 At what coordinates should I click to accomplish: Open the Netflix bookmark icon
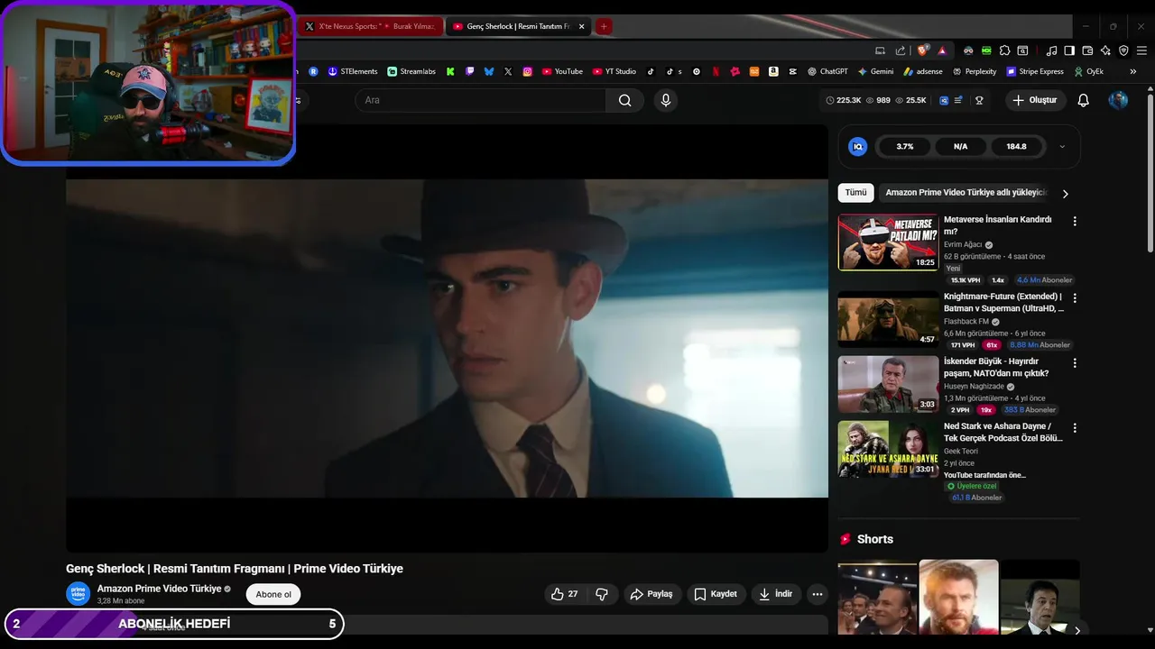tap(716, 71)
